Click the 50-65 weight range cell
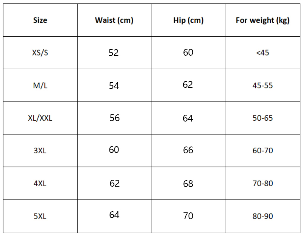This screenshot has width=303, height=237. click(x=262, y=118)
